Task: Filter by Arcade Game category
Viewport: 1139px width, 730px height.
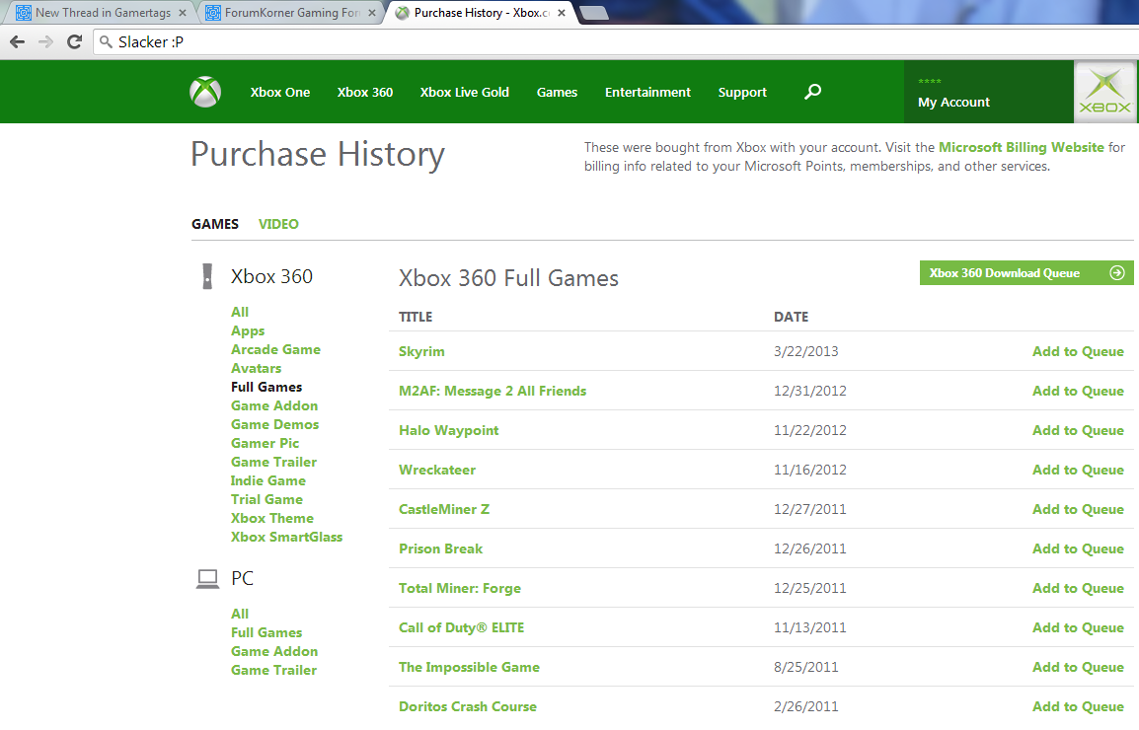Action: [275, 349]
